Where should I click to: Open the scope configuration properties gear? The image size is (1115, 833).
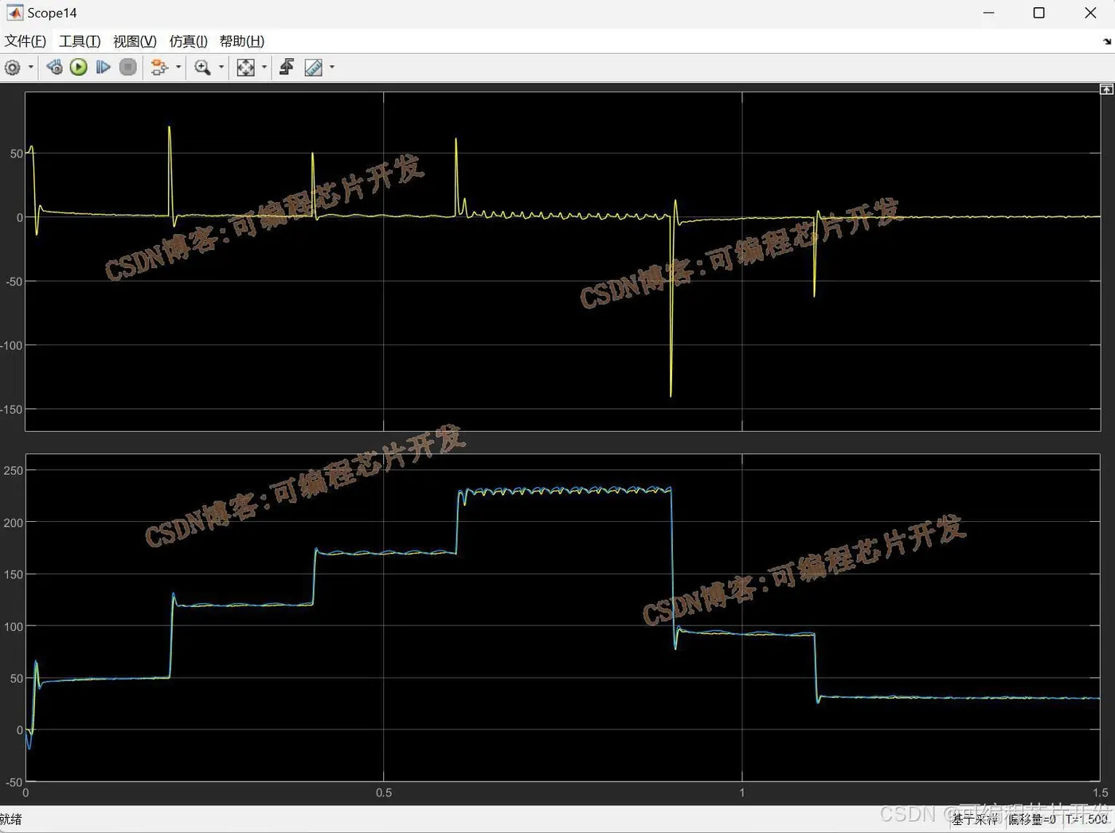pyautogui.click(x=13, y=68)
